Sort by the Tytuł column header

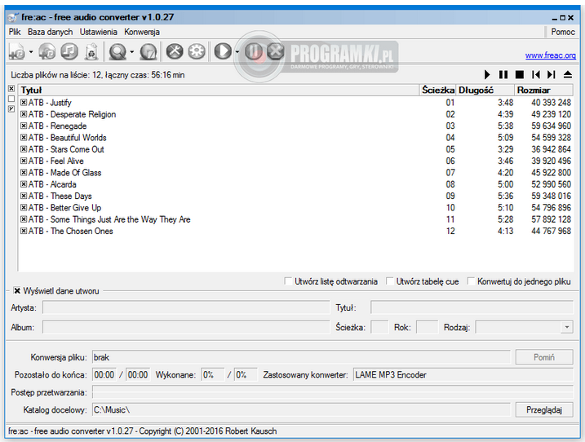pos(219,90)
